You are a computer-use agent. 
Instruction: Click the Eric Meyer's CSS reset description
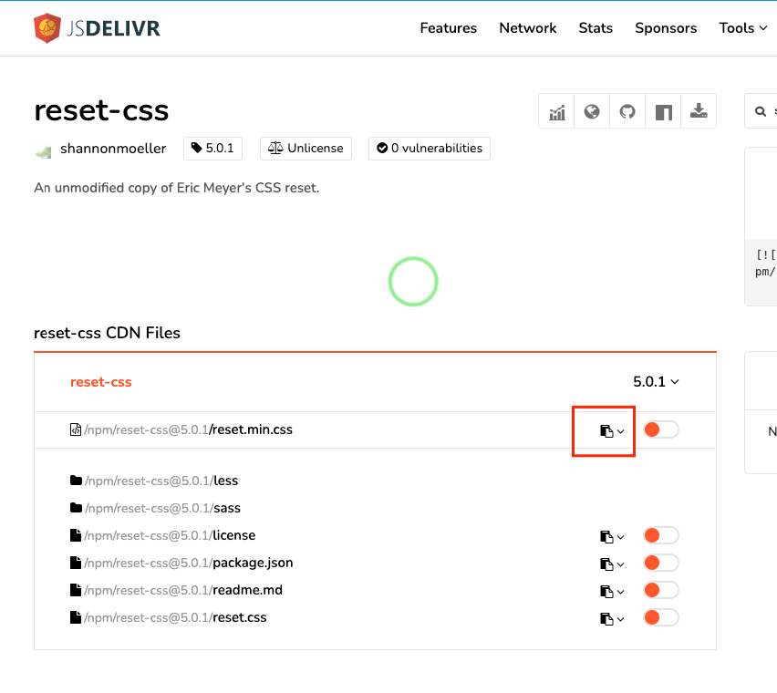coord(176,188)
